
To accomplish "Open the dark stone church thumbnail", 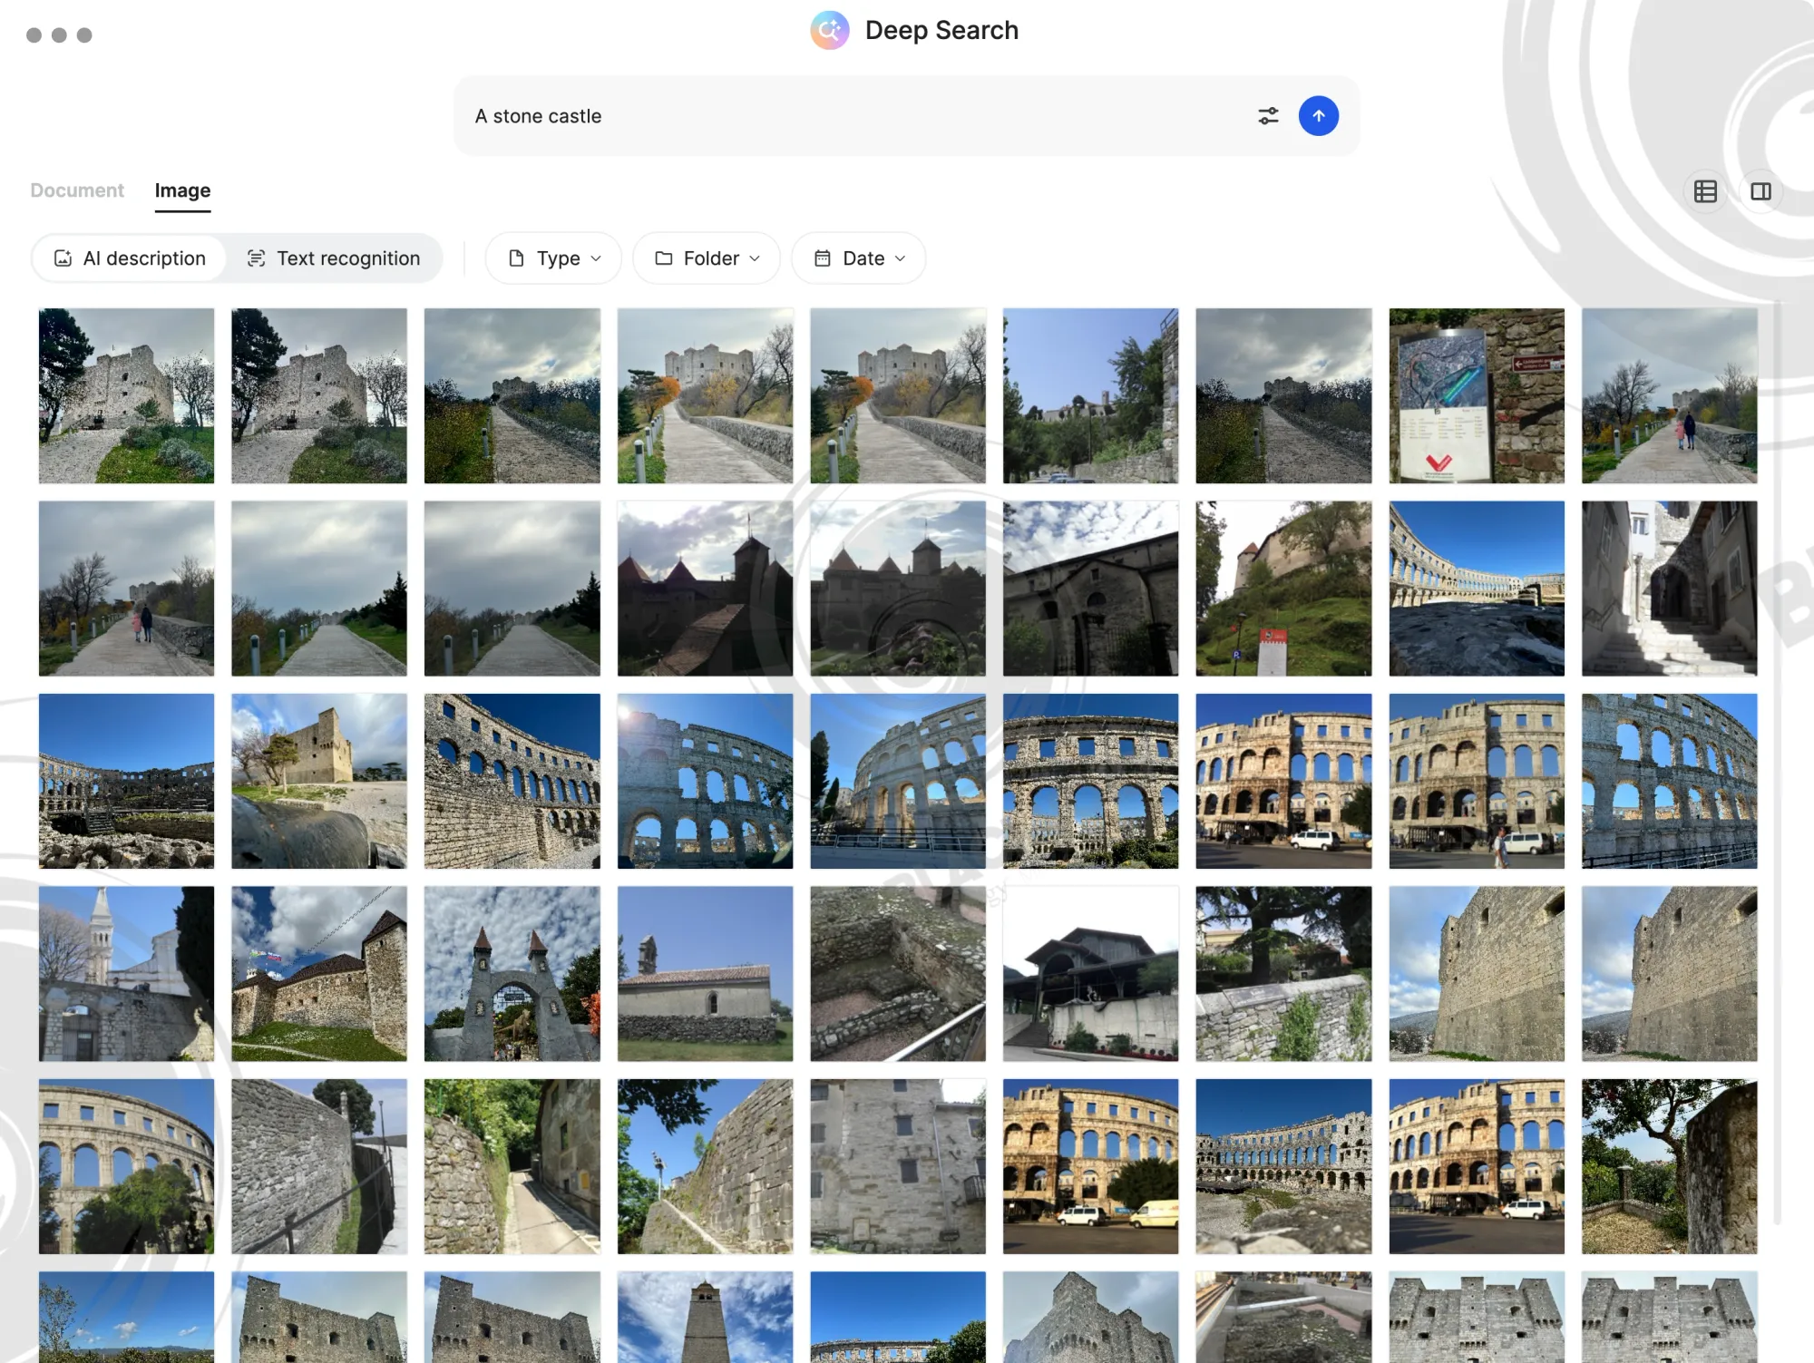I will coord(1090,589).
